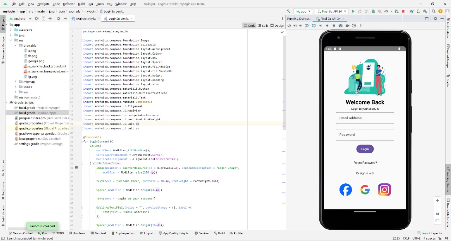Open the Terminal tool window
The image size is (451, 241).
point(98,233)
